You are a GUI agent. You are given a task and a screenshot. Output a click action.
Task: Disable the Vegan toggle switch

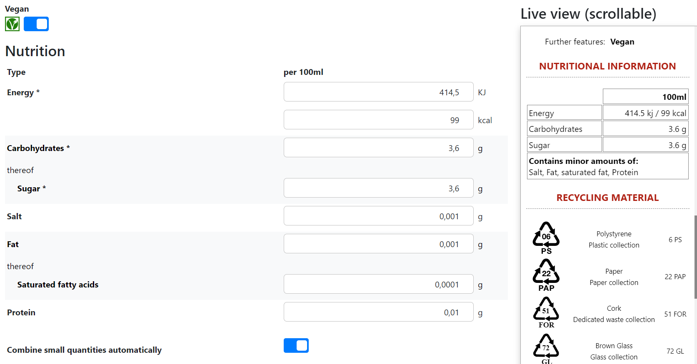coord(36,24)
